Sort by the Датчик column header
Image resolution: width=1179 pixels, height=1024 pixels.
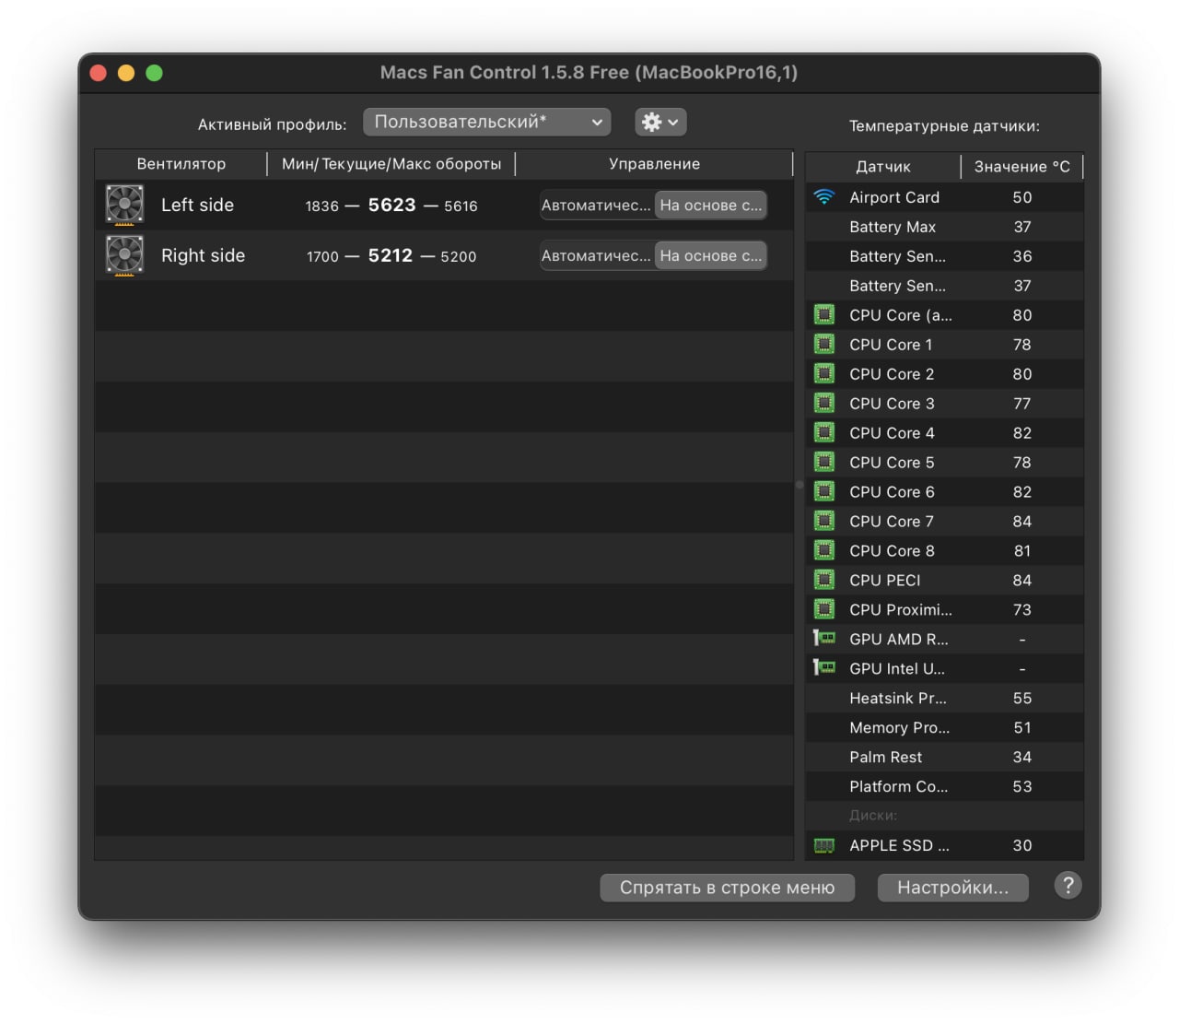pyautogui.click(x=883, y=167)
